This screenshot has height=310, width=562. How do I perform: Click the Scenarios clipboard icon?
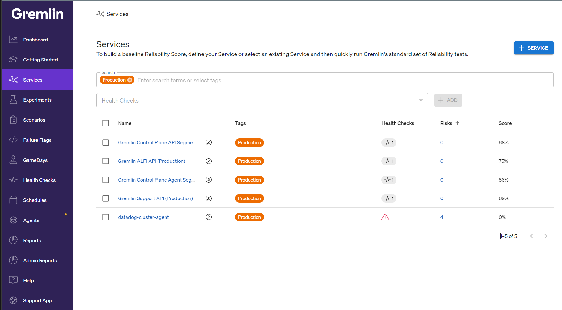point(13,120)
